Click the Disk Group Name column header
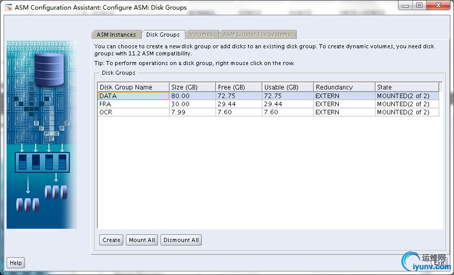Viewport: 454px width, 275px height. coord(133,87)
